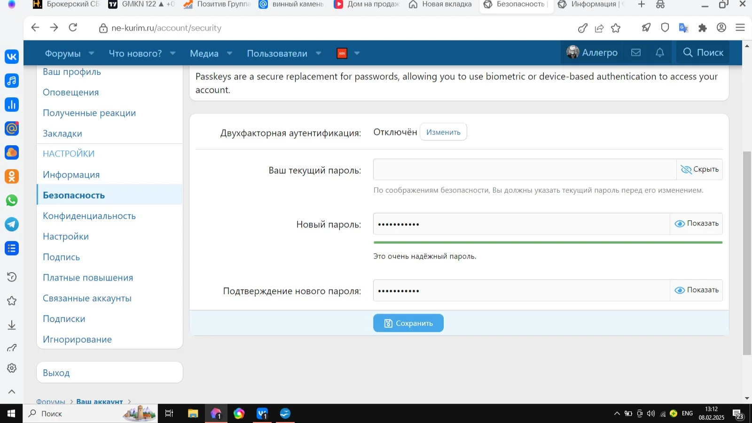Click the green password strength bar

[x=548, y=242]
